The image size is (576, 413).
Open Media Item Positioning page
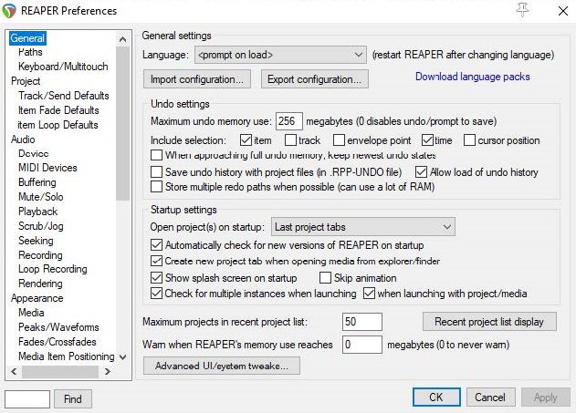click(x=67, y=356)
